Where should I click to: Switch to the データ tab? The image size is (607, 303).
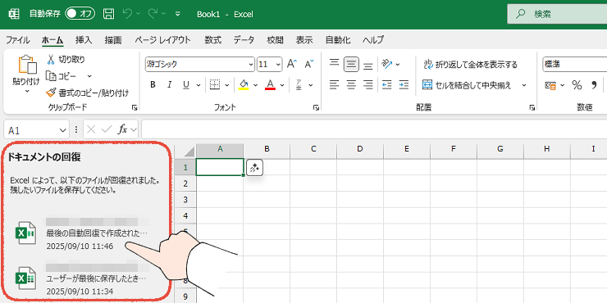[244, 40]
